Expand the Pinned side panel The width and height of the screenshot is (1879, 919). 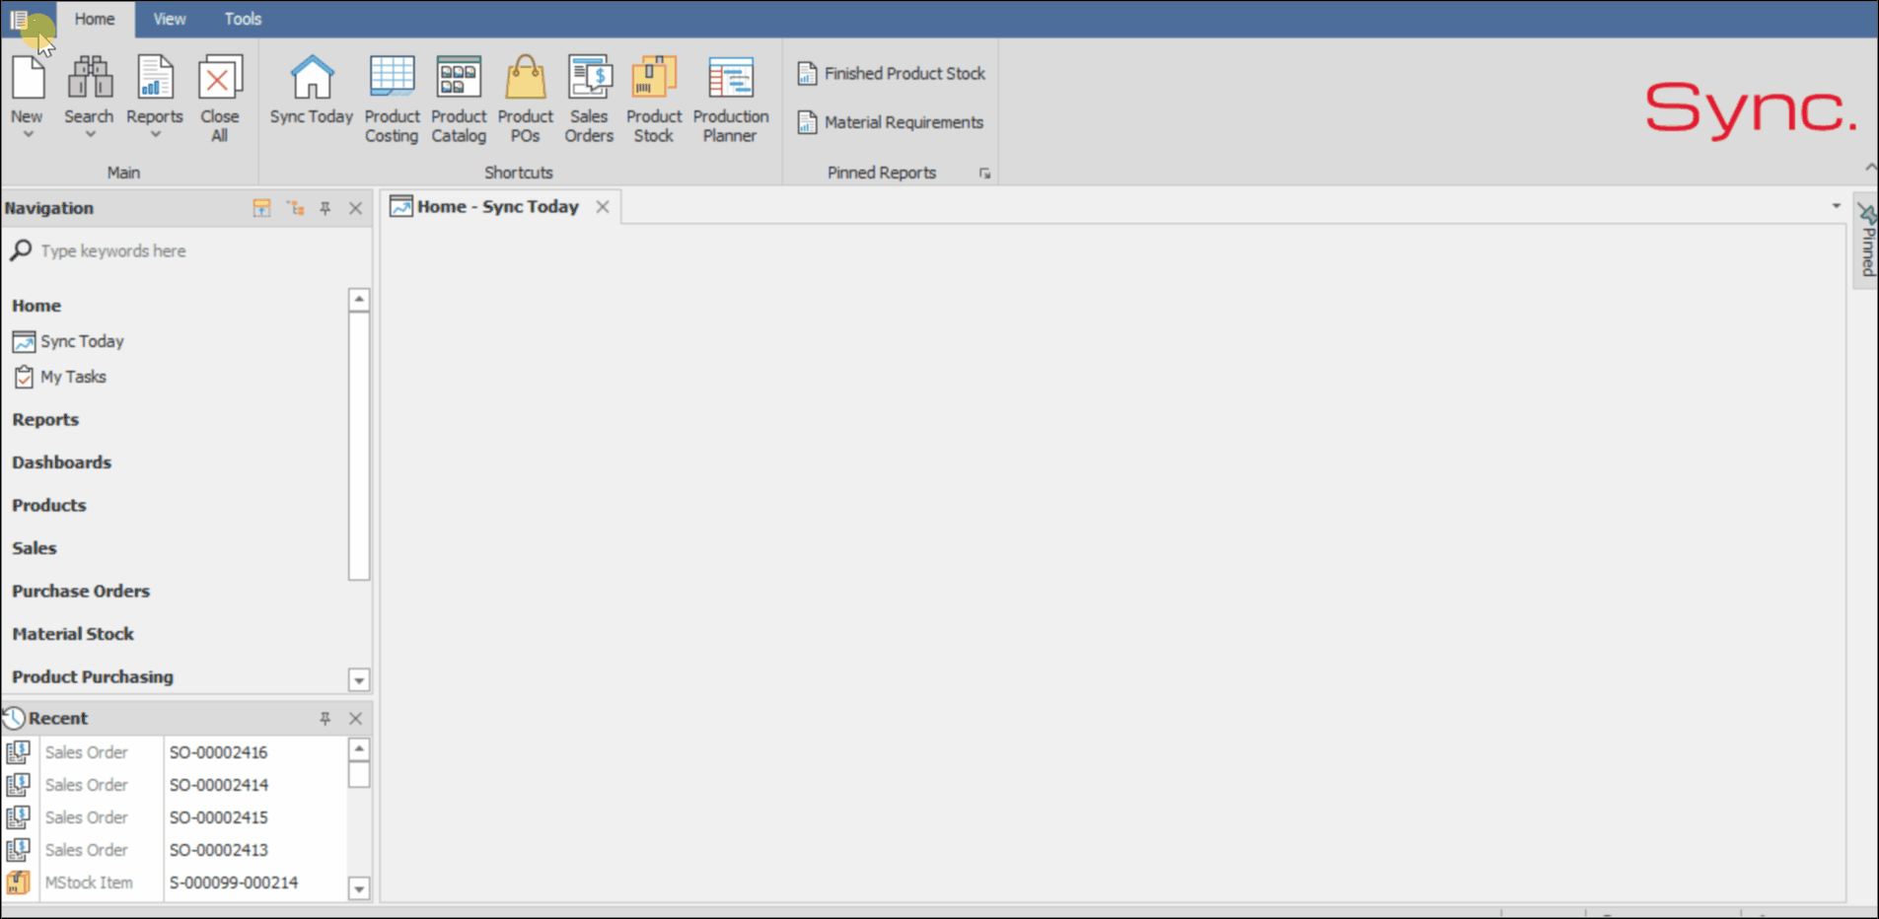(x=1866, y=240)
